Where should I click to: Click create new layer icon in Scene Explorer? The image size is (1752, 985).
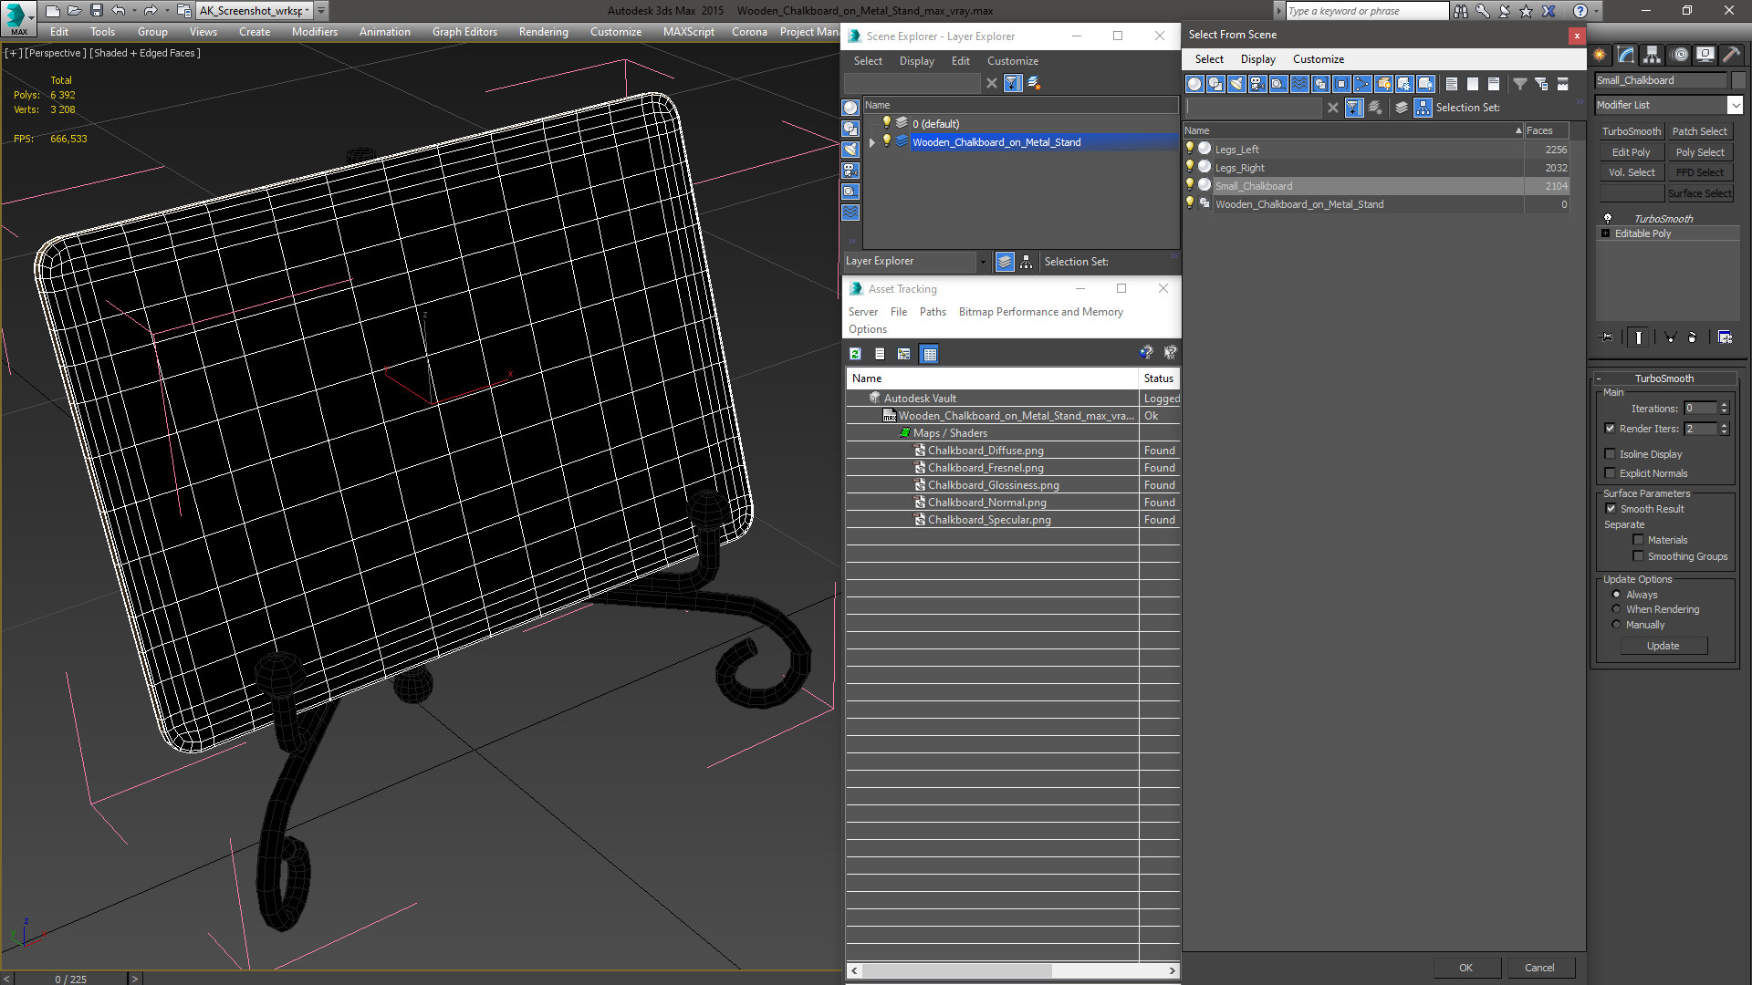[1034, 83]
